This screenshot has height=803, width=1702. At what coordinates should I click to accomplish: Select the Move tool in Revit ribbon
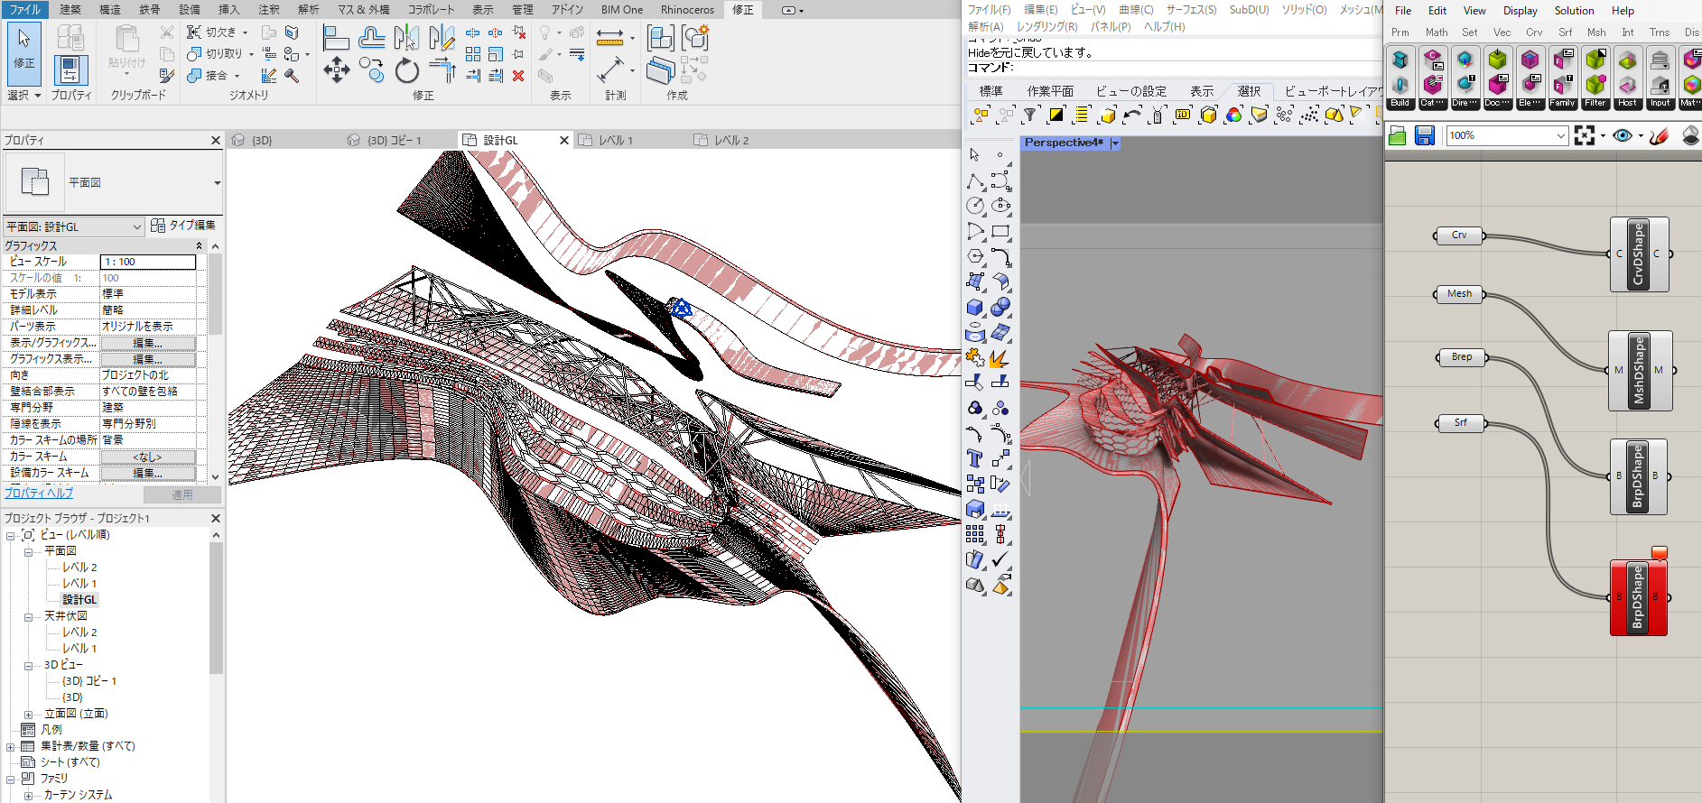click(x=337, y=70)
